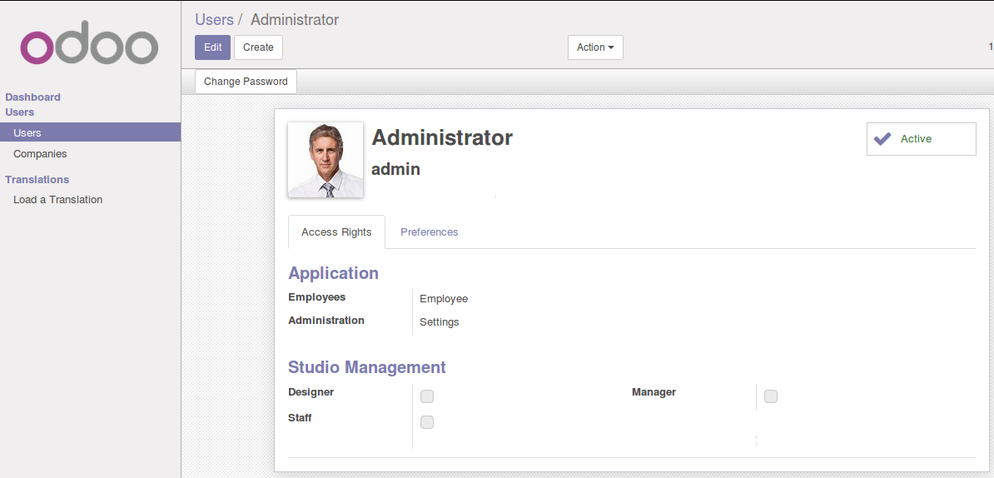Click the Users section header in sidebar
Viewport: 994px width, 478px height.
pyautogui.click(x=19, y=112)
